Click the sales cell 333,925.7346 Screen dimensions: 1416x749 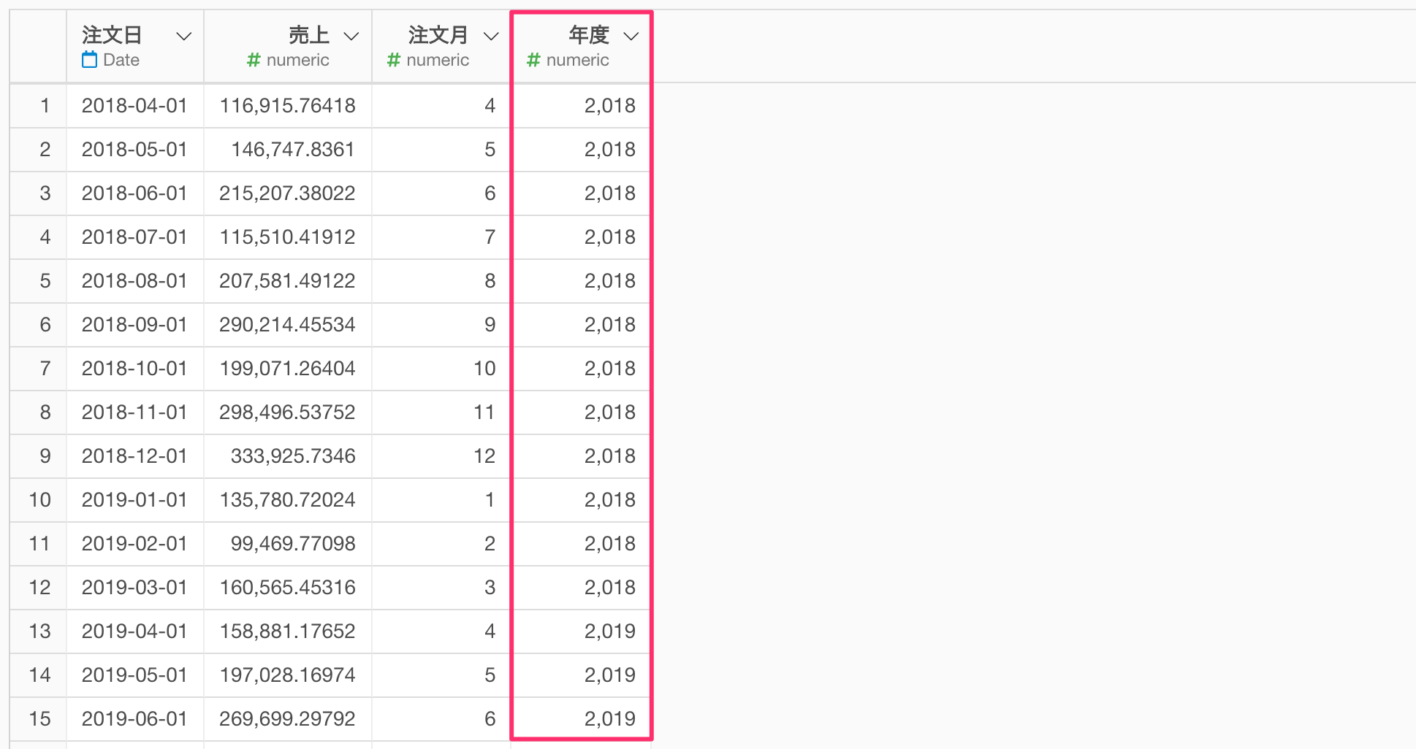pyautogui.click(x=293, y=456)
